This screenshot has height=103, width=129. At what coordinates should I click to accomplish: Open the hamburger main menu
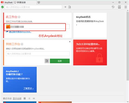126,7
